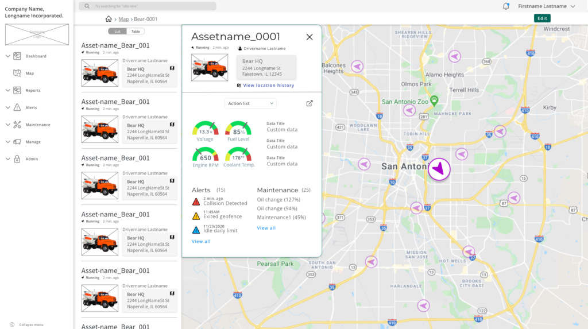Click the search input field
Screen dimensions: 588x329
point(148,6)
